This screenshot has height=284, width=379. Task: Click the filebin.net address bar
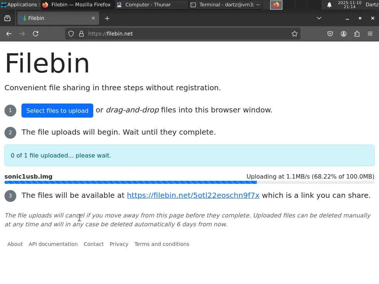click(183, 34)
